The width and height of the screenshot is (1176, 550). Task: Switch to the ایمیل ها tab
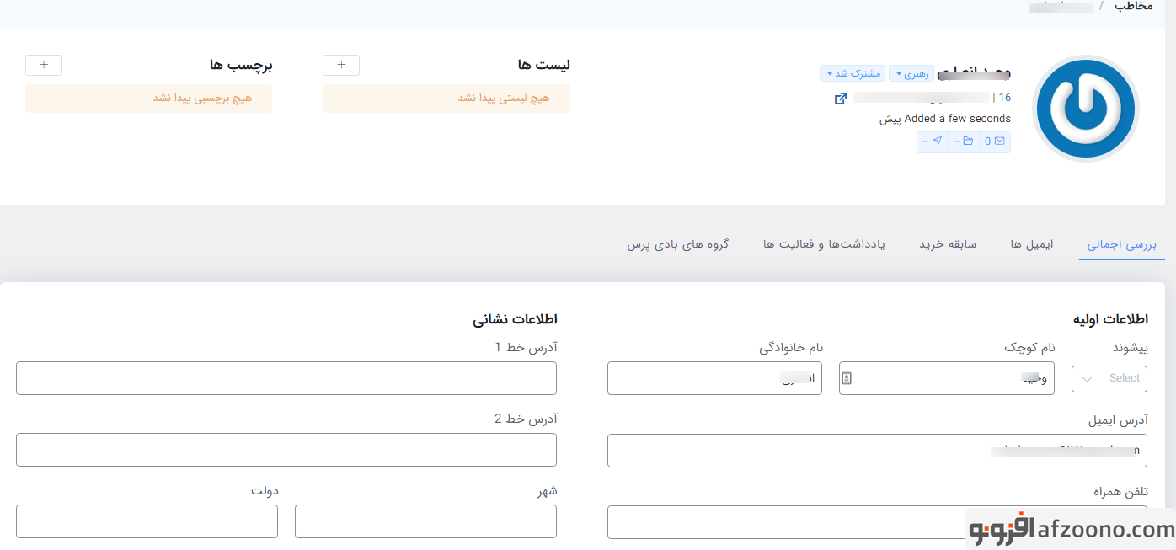pyautogui.click(x=1032, y=244)
